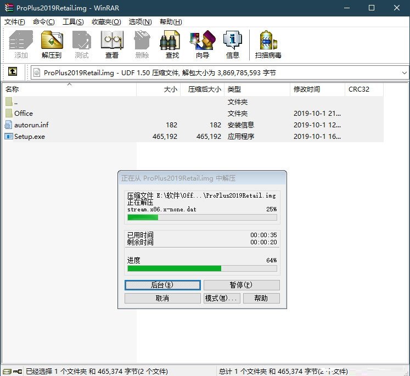Sort by Packed Size (压缩后大小) column

click(x=203, y=89)
